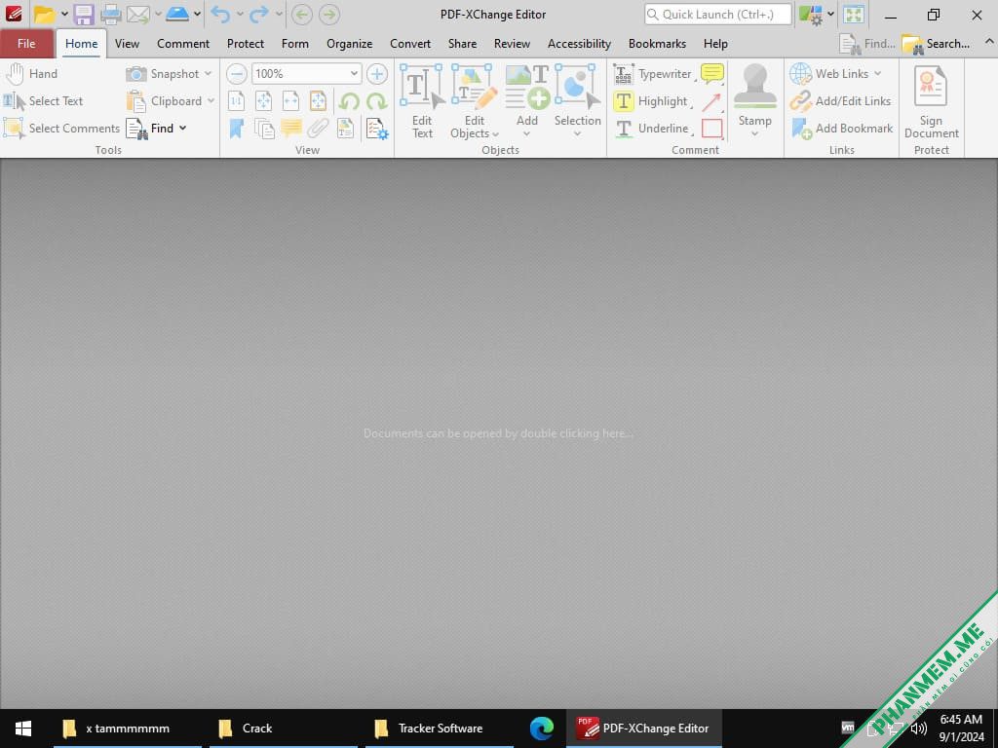This screenshot has width=998, height=748.
Task: Expand the Selection dropdown
Action: click(577, 134)
